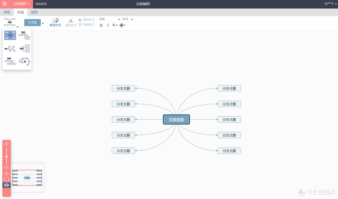338x199 pixels.
Task: Select the circular orbit layout template
Action: coord(24,61)
